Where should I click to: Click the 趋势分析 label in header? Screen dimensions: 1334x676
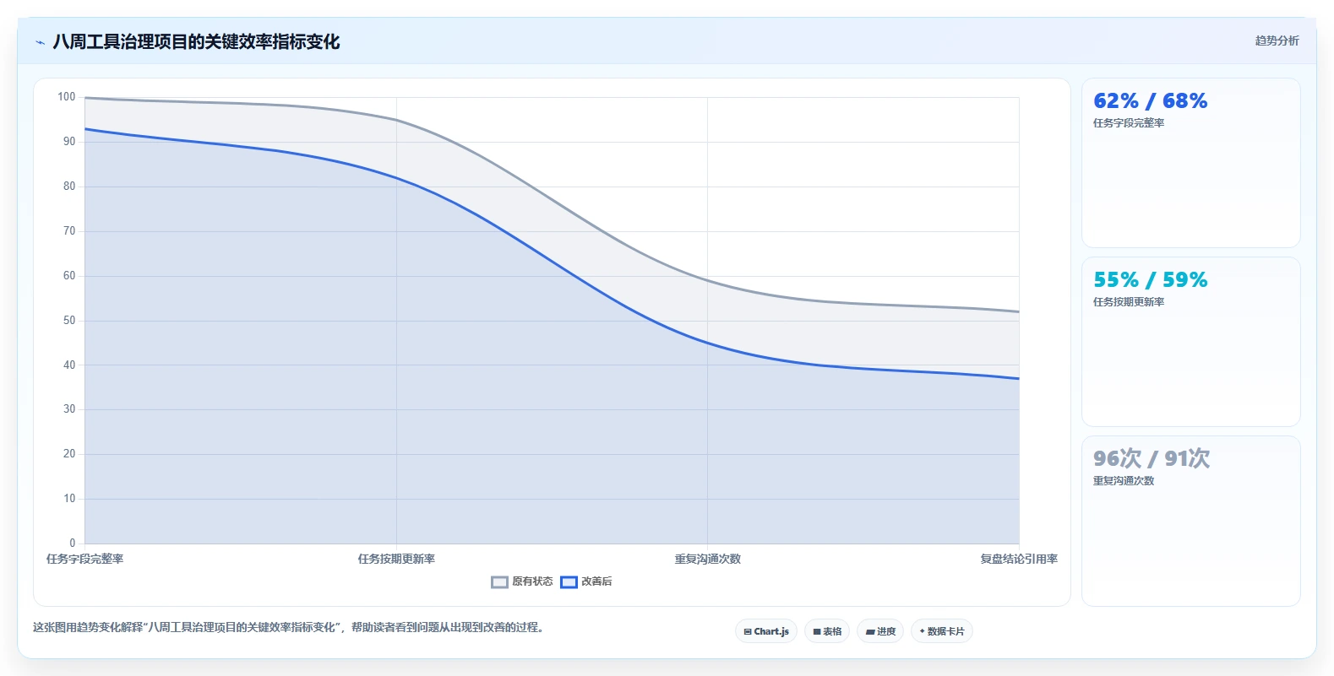click(1277, 41)
